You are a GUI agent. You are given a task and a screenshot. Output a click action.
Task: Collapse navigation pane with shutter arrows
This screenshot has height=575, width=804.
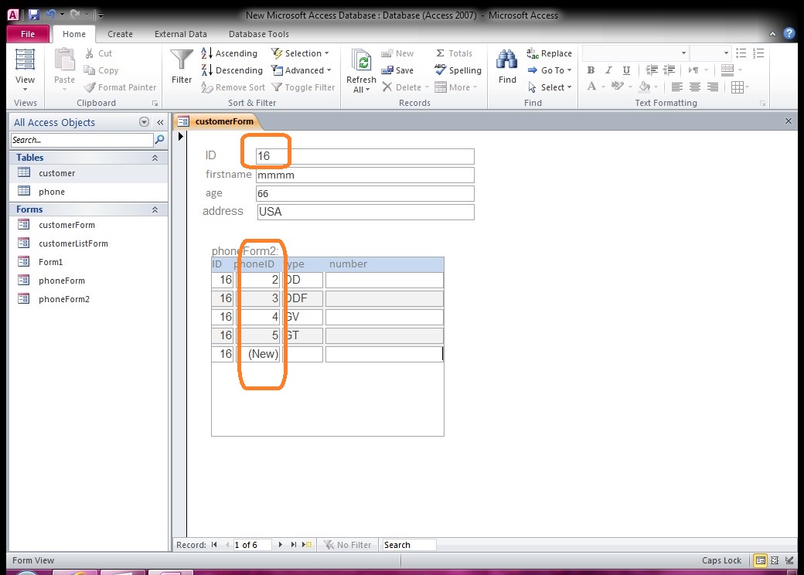(160, 122)
